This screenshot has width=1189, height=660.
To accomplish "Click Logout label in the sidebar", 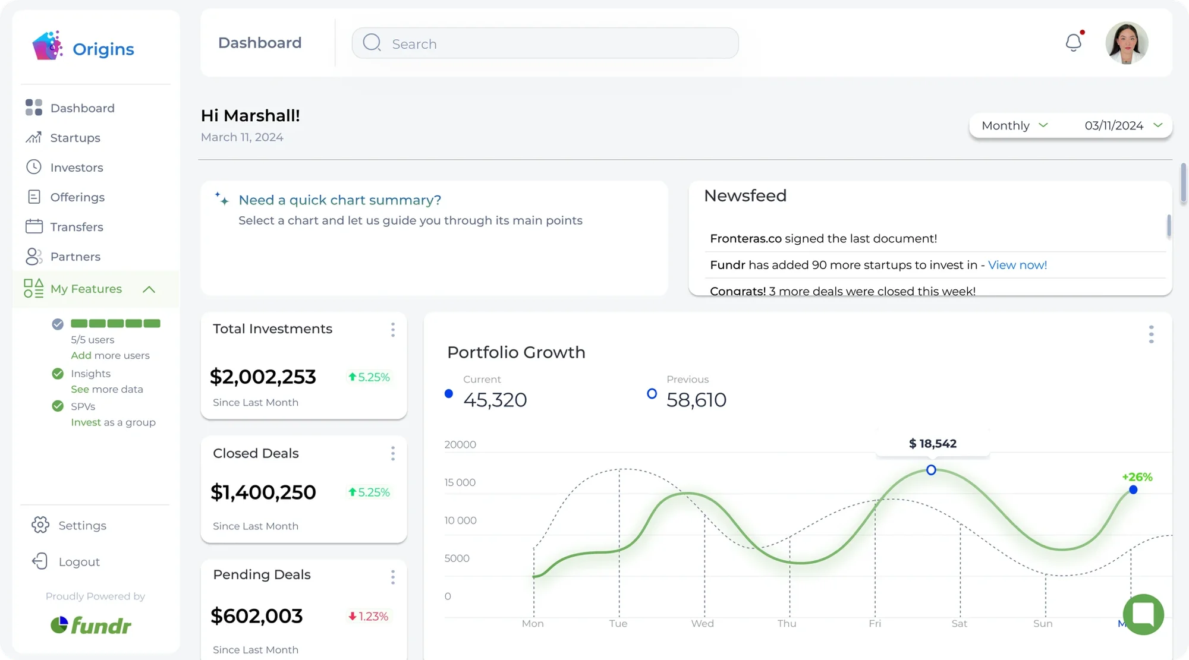I will [79, 562].
